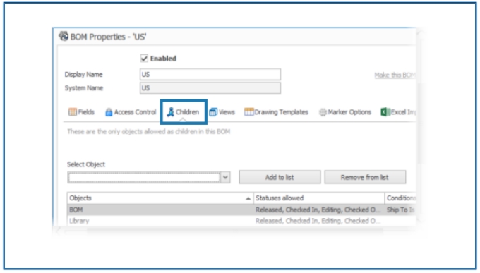Click the Children tab person icon
The image size is (480, 273).
171,112
